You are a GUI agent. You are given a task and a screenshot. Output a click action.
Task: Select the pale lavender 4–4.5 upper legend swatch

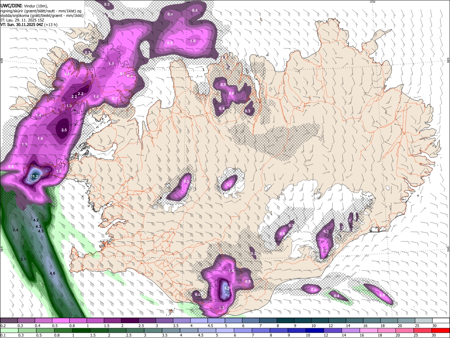click(x=198, y=320)
